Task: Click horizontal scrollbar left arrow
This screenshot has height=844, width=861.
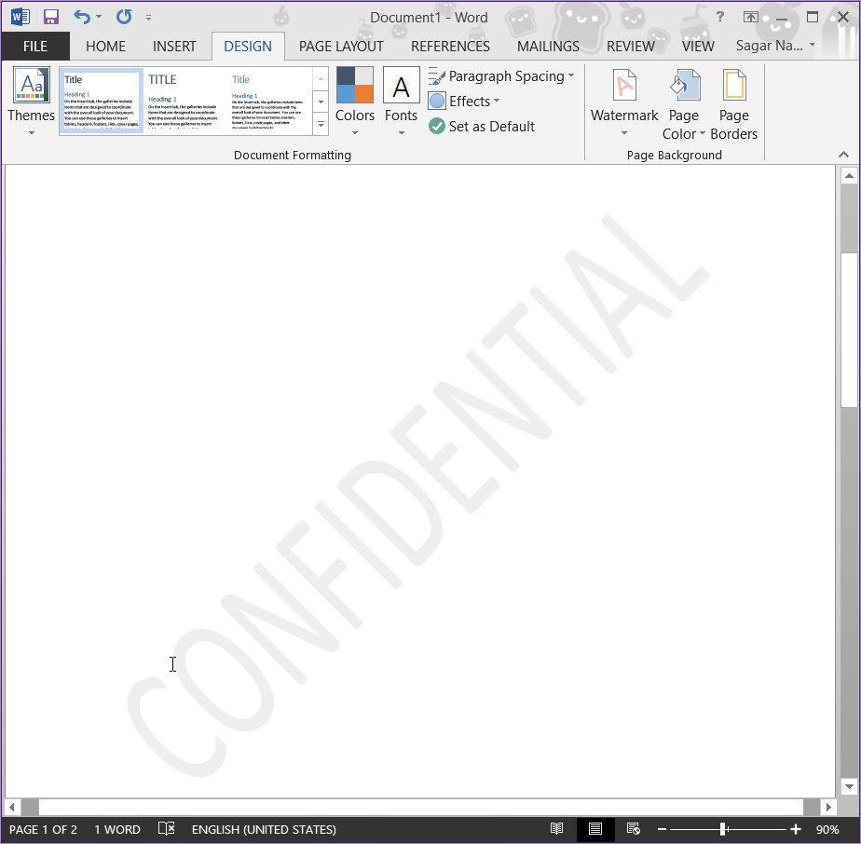Action: point(11,808)
